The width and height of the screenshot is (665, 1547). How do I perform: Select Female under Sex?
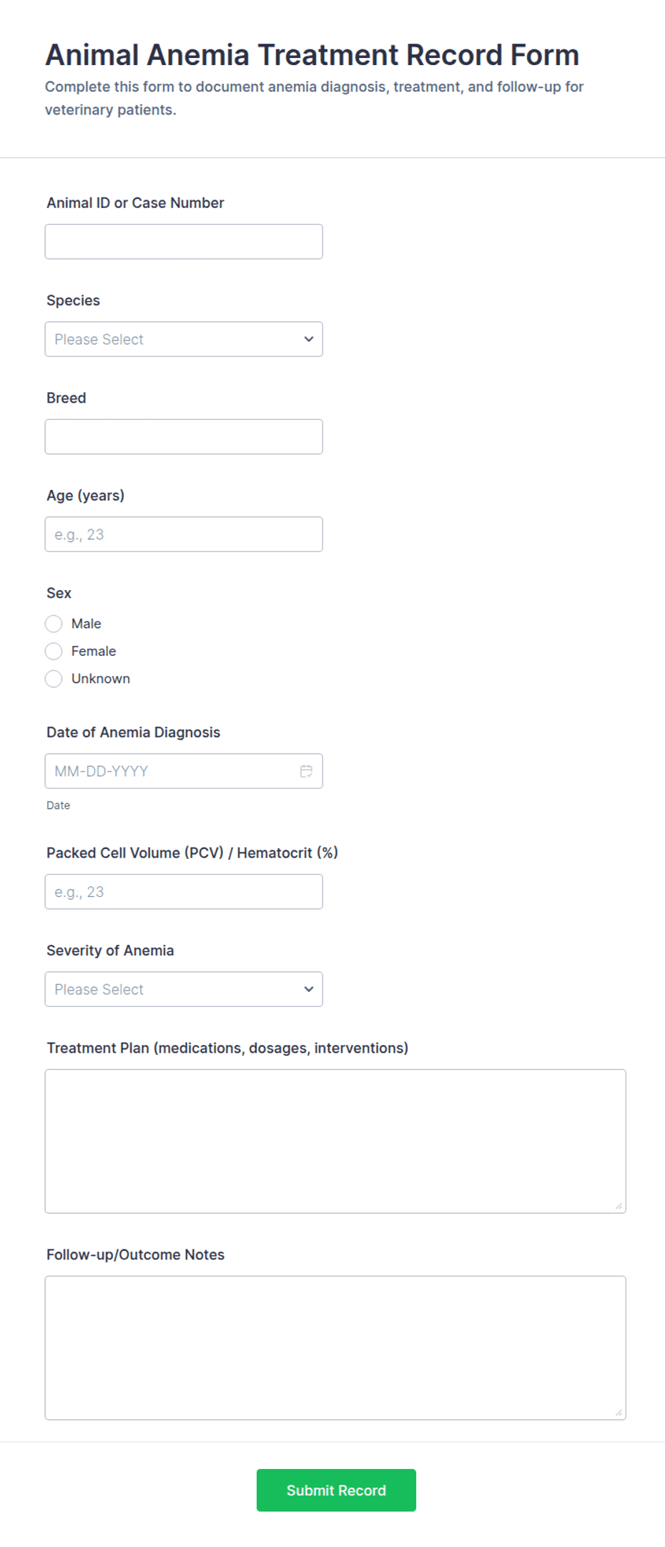(54, 651)
